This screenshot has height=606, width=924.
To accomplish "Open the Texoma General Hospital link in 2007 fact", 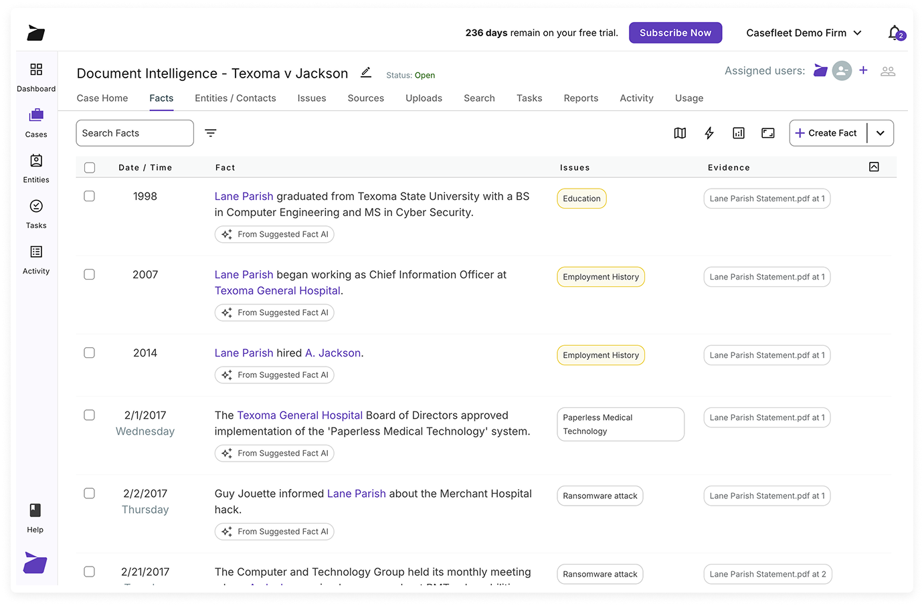I will [x=278, y=291].
